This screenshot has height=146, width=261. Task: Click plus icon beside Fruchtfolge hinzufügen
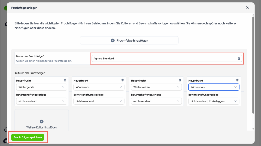(x=113, y=41)
